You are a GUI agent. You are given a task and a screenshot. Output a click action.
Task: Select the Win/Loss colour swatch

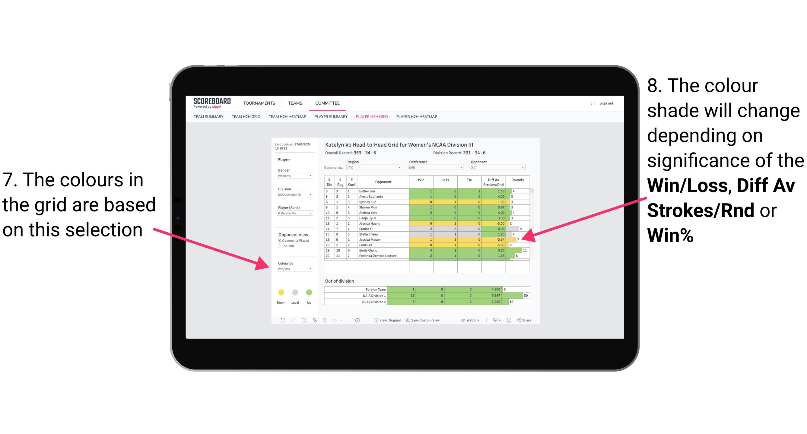[x=294, y=269]
